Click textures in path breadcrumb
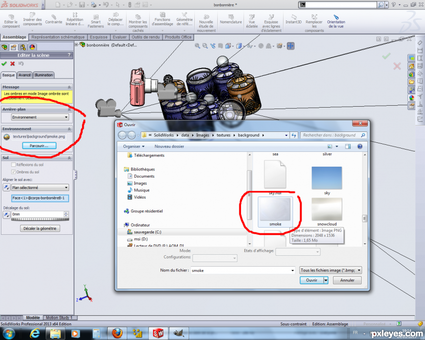The width and height of the screenshot is (425, 340). tap(223, 135)
